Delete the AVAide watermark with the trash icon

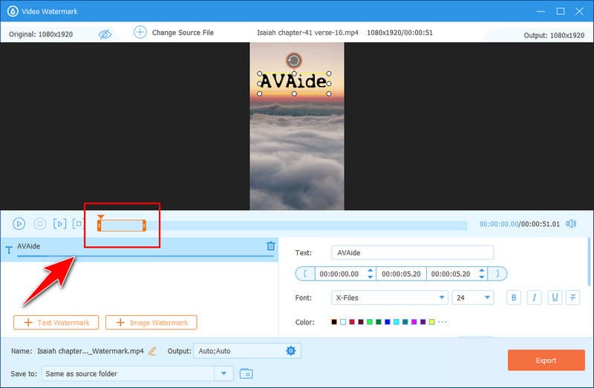coord(270,246)
